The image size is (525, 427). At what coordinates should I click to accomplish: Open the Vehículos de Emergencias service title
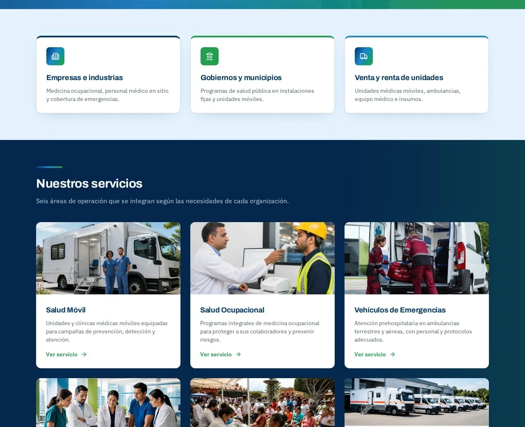[x=400, y=310]
